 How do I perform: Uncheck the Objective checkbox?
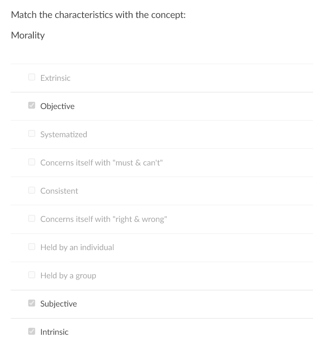(x=32, y=105)
